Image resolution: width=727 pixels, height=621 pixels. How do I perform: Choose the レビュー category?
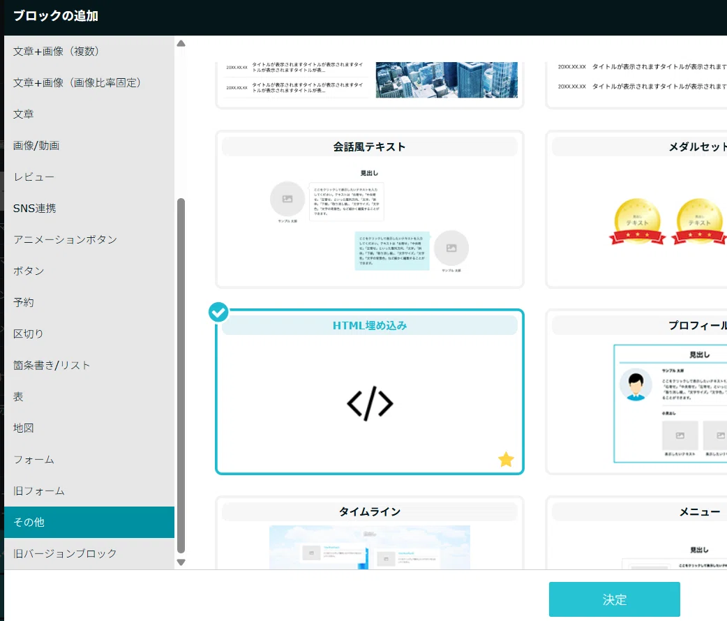click(x=89, y=177)
